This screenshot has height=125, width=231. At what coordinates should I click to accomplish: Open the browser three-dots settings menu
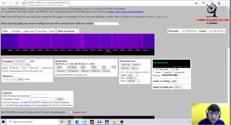[226, 3]
